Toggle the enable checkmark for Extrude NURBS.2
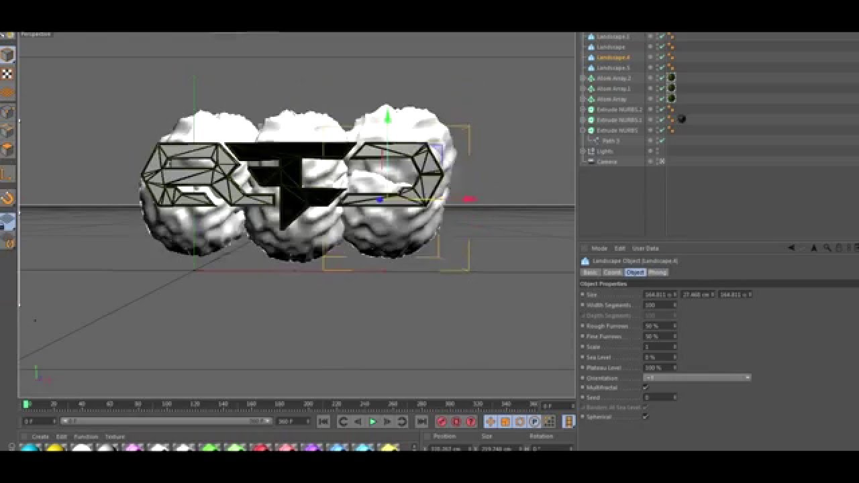This screenshot has width=859, height=483. [x=660, y=109]
